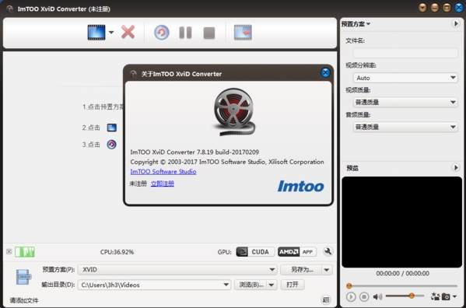Toggle the AMD APP acceleration button
466x308 pixels.
point(297,252)
